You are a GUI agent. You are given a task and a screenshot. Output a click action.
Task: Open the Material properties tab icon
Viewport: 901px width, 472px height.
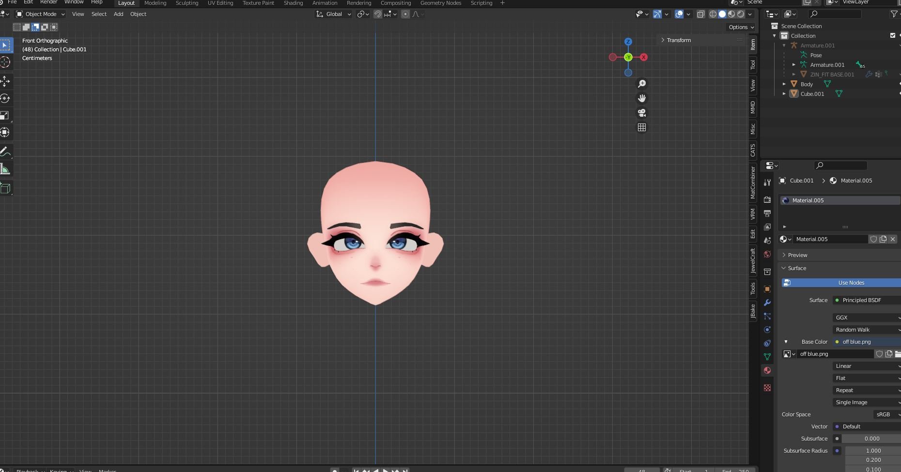(767, 370)
